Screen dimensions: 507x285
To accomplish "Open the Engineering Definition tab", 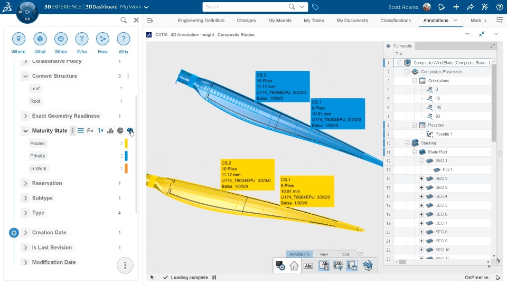I will [201, 21].
